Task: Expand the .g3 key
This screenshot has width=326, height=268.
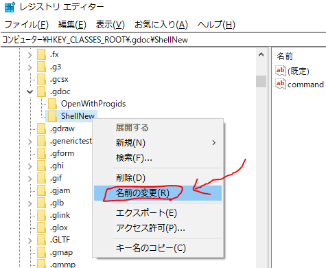Action: coord(30,67)
